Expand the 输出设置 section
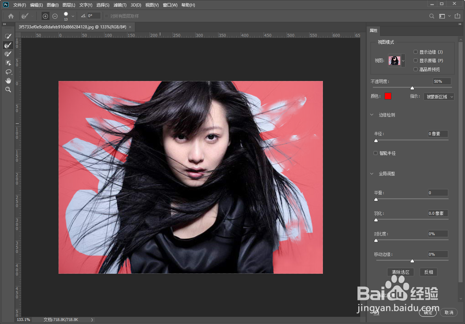This screenshot has height=324, width=465. click(372, 295)
